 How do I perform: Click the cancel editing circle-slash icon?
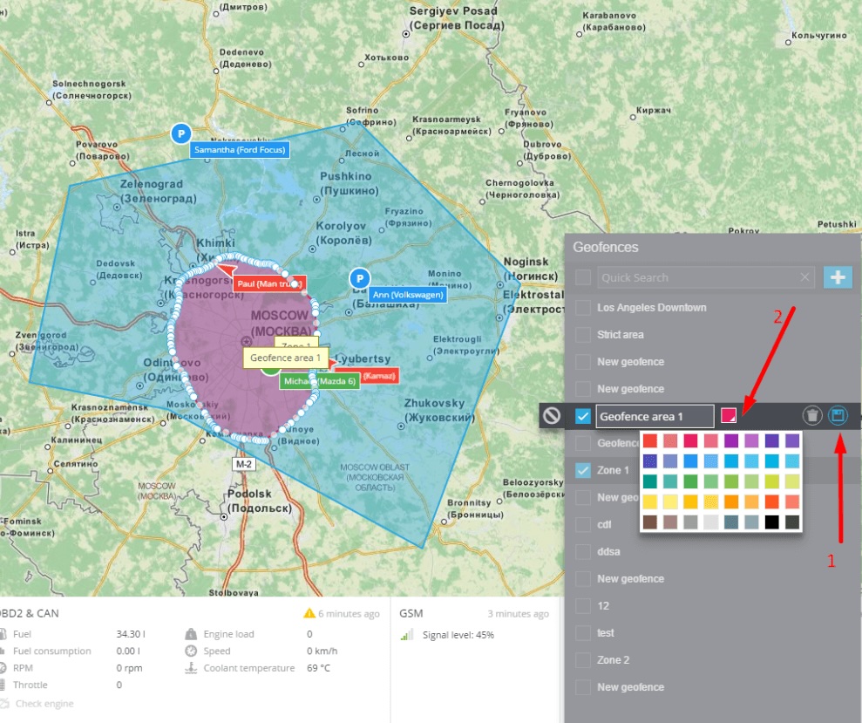pyautogui.click(x=551, y=416)
